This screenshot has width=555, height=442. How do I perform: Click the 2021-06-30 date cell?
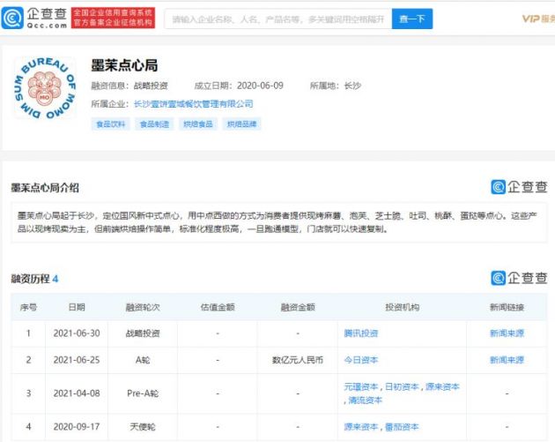[77, 333]
